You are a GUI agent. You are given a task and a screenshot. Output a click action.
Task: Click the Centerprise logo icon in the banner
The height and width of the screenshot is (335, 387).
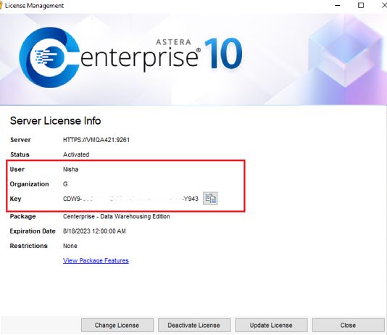pos(49,57)
